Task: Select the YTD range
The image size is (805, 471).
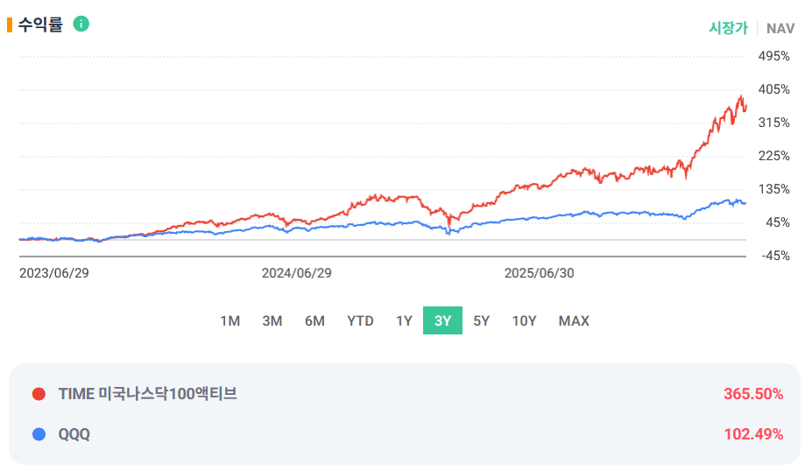Action: click(360, 320)
